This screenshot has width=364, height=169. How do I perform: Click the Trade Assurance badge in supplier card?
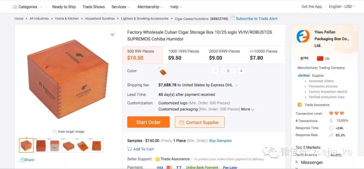[x=300, y=105]
